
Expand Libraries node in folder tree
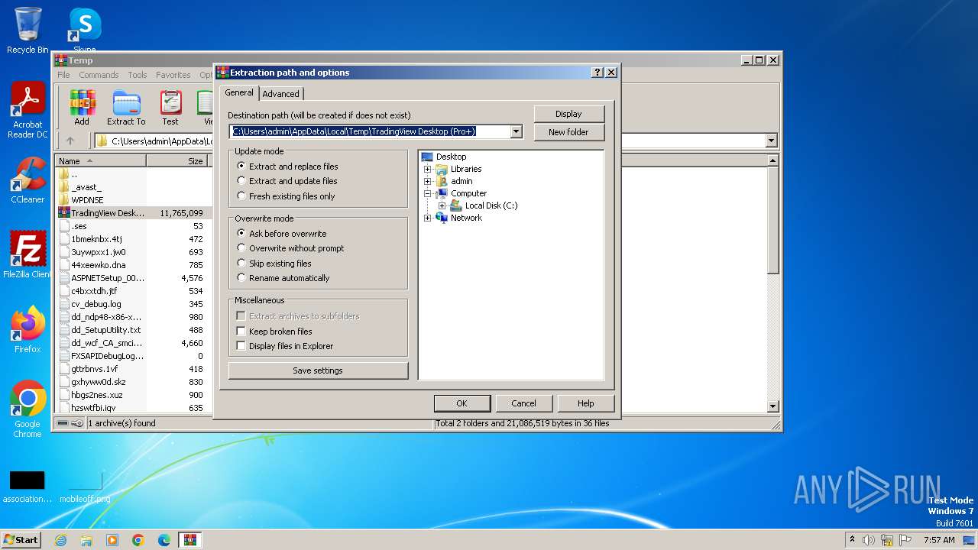[427, 169]
